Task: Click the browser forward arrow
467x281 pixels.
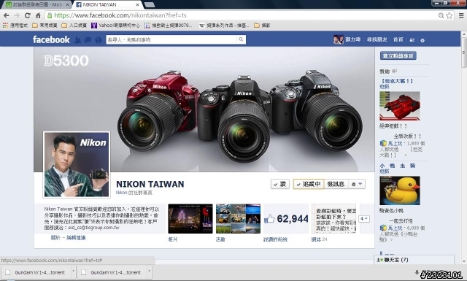Action: 17,15
